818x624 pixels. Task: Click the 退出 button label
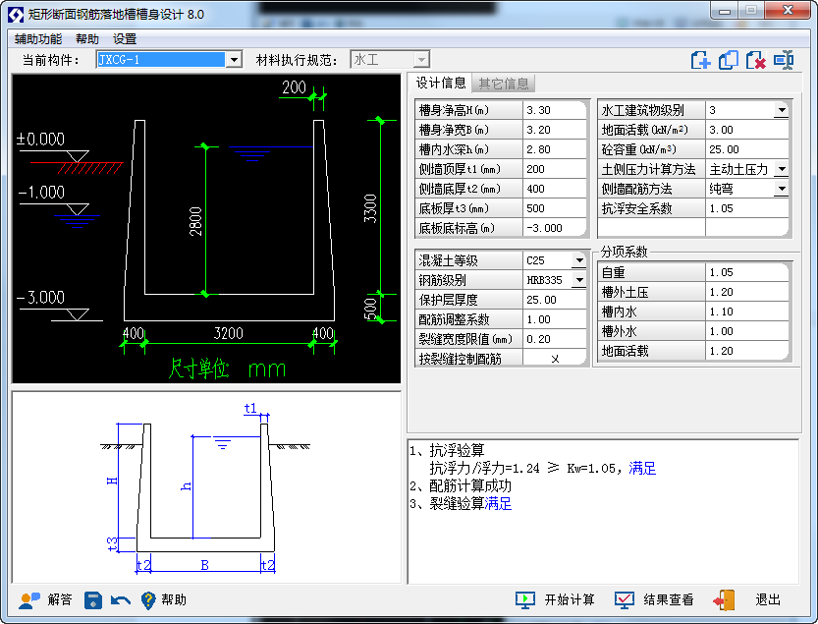[767, 600]
